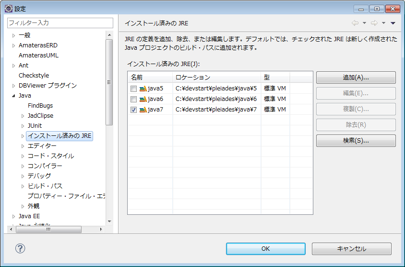This screenshot has height=267, width=405.
Task: Expand the JUnit tree node
Action: coord(23,126)
